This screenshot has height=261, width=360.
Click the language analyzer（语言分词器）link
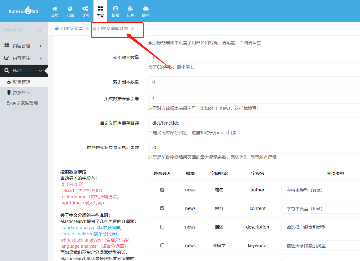[93, 246]
